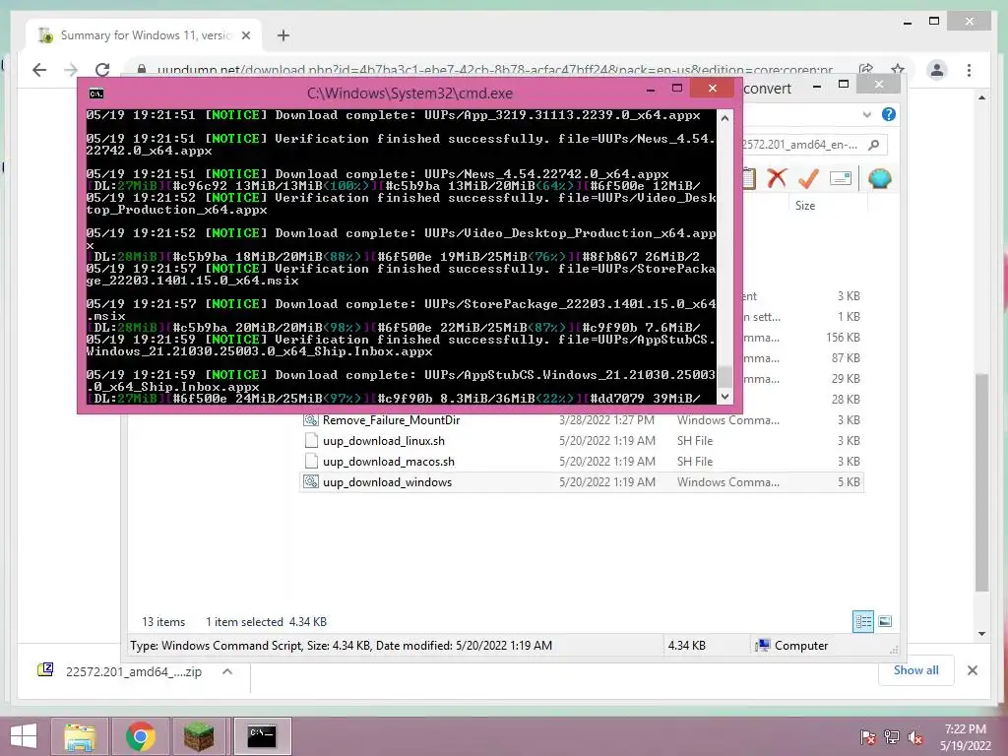Maximize the cmd.exe window

(x=677, y=88)
